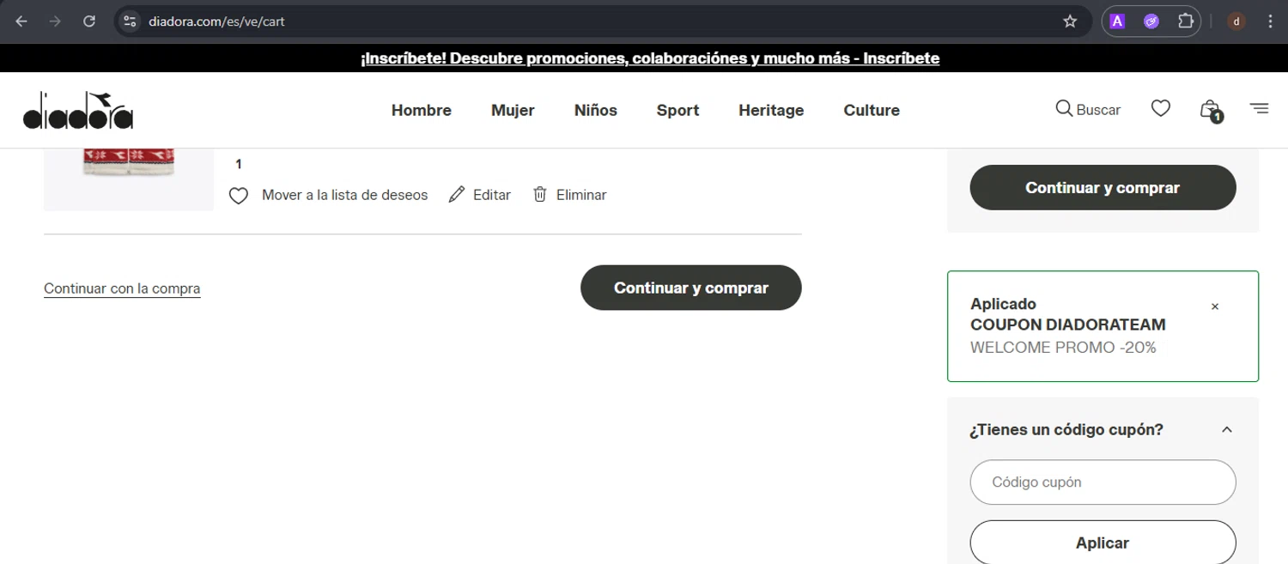This screenshot has height=564, width=1288.
Task: Click 'WELCOME PROMO -20%' text
Action: click(x=1063, y=348)
